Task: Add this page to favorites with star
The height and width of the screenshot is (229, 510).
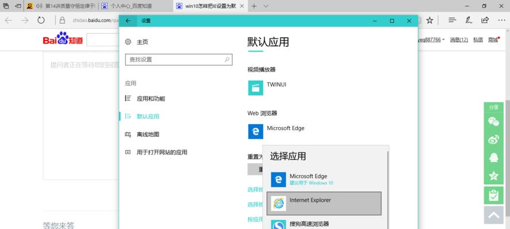Action: (430, 21)
